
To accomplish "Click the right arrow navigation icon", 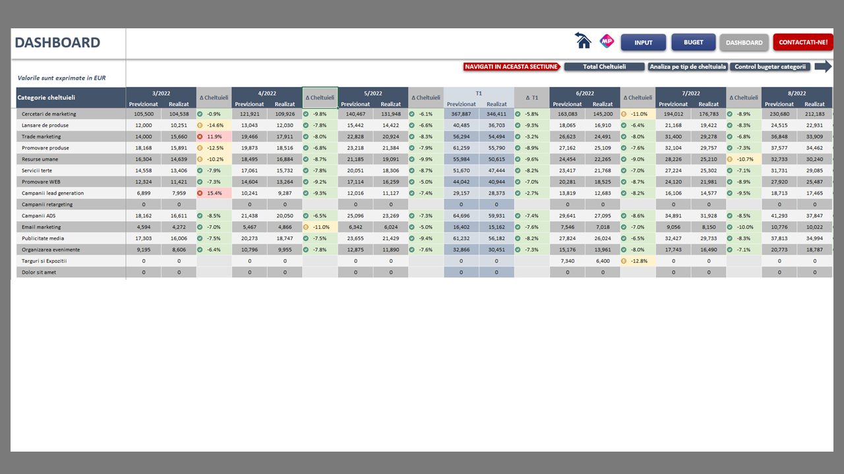I will point(823,66).
